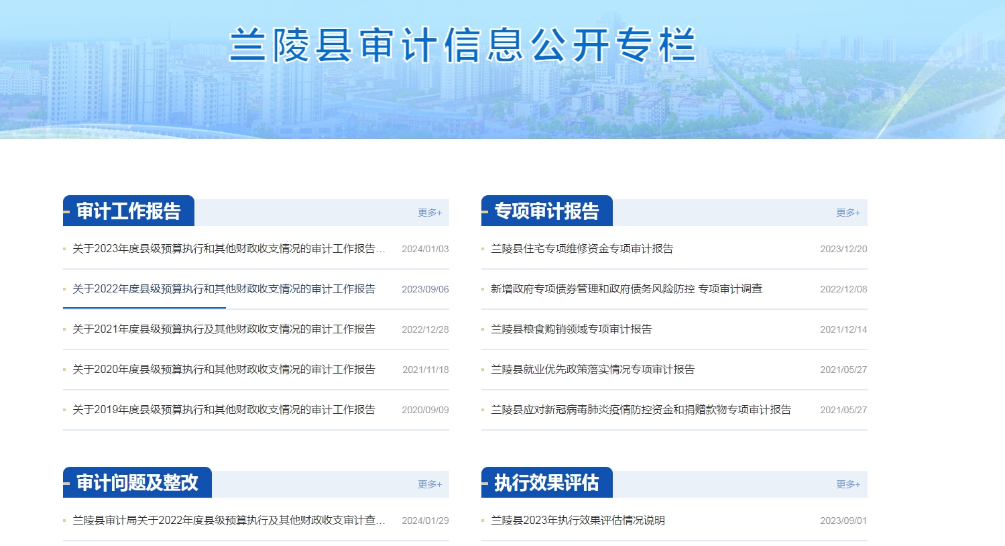Image resolution: width=1005 pixels, height=546 pixels.
Task: Open the 关于2022年度县级预算执行 audit work report
Action: pos(224,289)
